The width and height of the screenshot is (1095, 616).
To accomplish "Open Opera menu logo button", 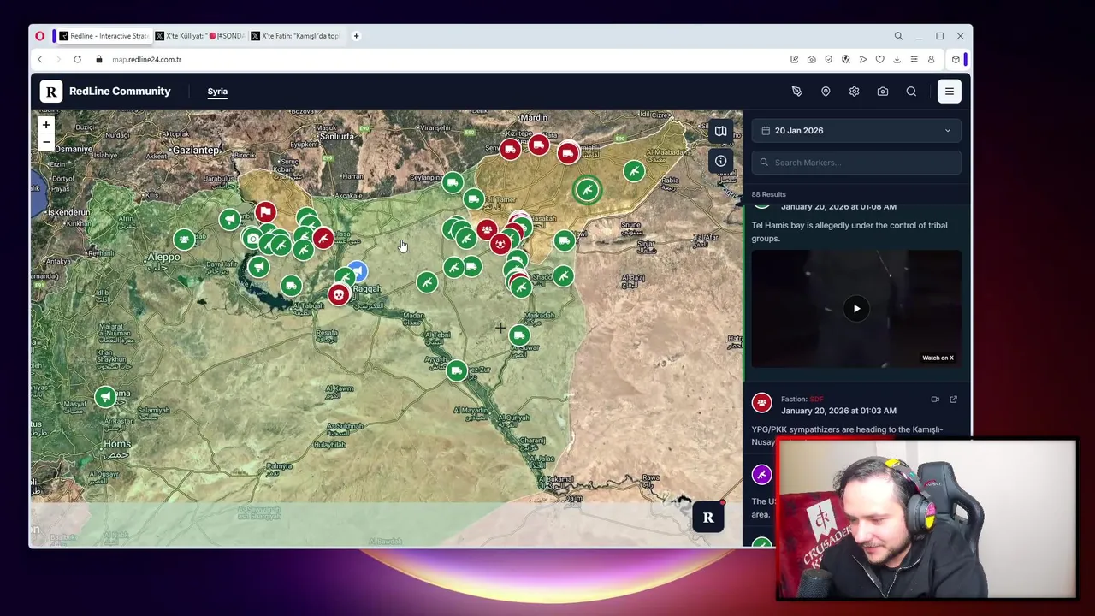I will [40, 36].
